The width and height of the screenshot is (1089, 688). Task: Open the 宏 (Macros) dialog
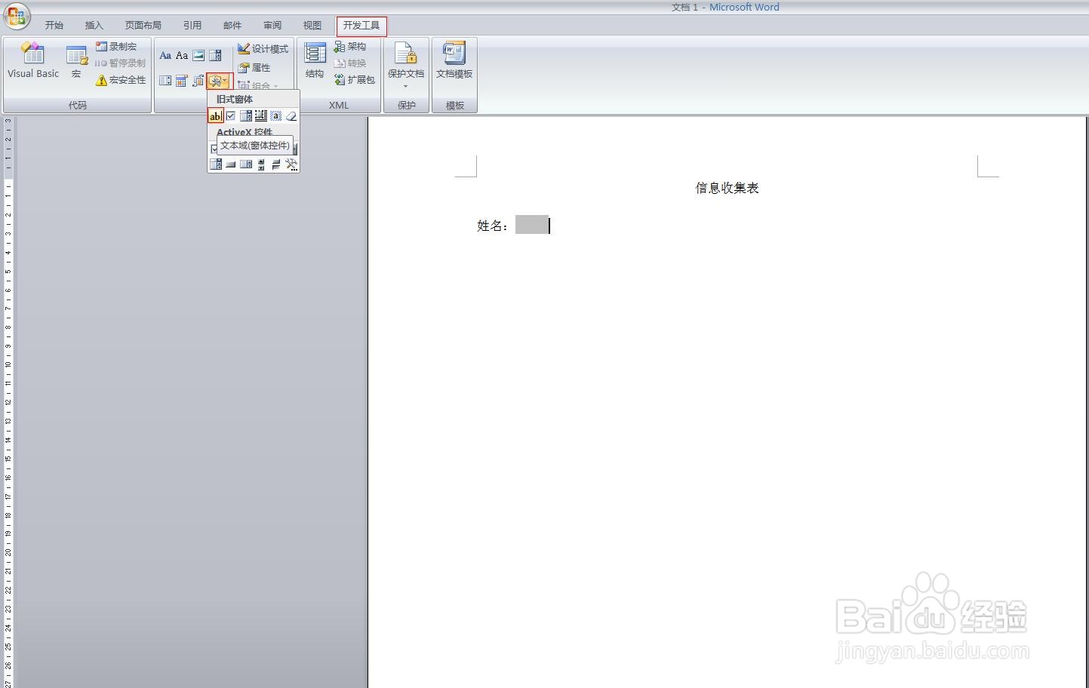coord(76,60)
